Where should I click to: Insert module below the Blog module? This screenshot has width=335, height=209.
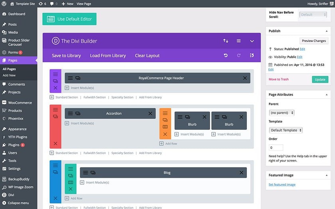[x=95, y=182]
